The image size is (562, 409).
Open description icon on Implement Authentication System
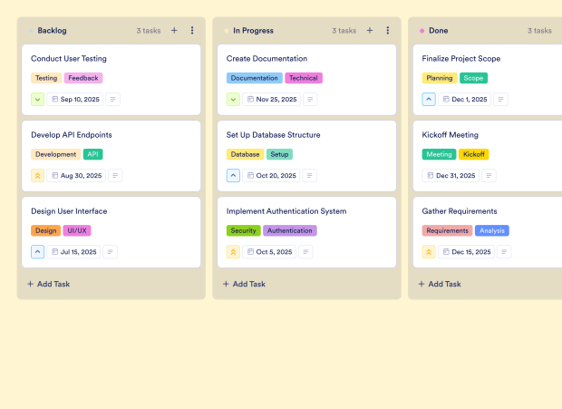click(305, 252)
